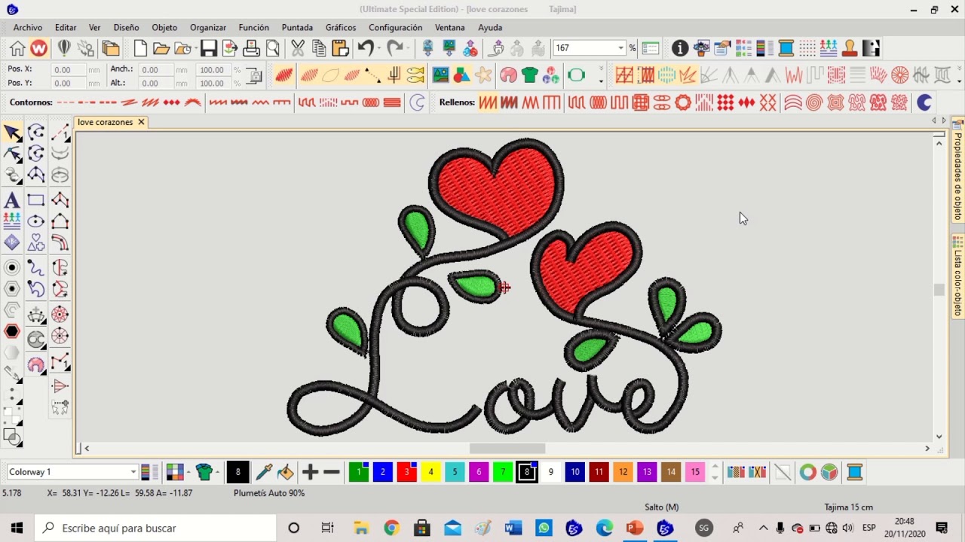Screen dimensions: 965x542
Task: Click the hoop icon in the top toolbar
Action: [577, 75]
